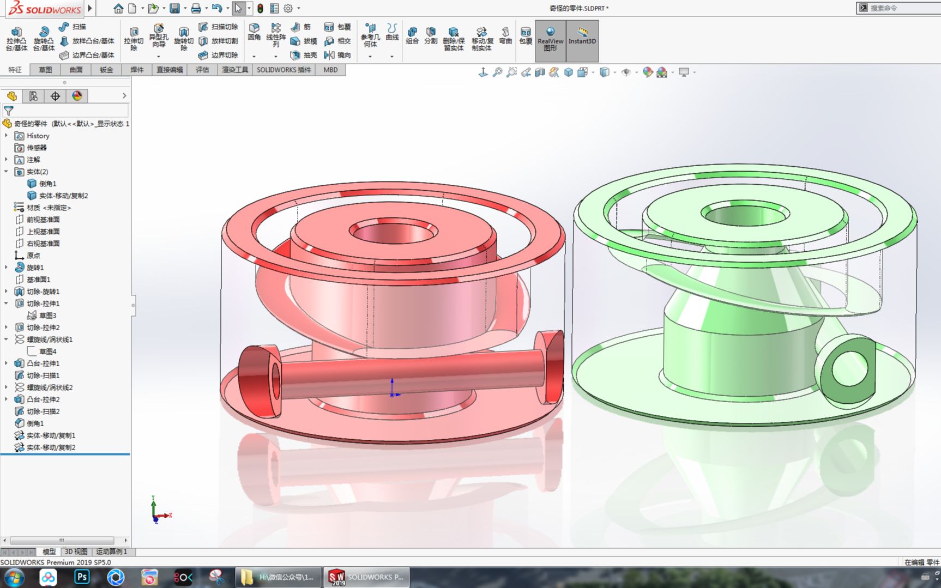Open the 参考几何体 reference geometry tool
The height and width of the screenshot is (588, 941).
pos(370,35)
